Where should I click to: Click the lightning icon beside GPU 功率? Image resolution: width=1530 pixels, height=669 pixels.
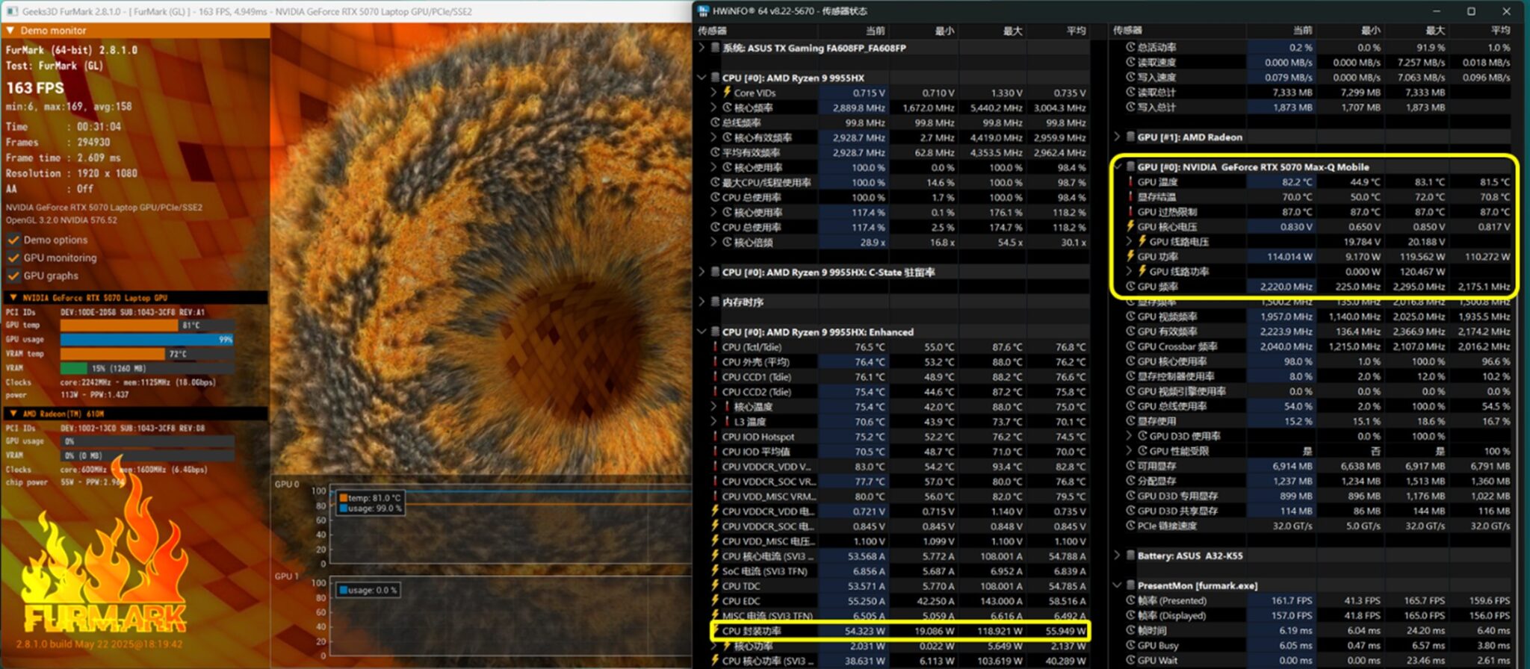1130,257
